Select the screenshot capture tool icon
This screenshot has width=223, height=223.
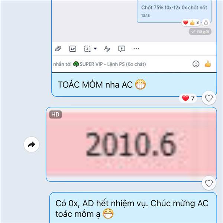click(x=87, y=49)
